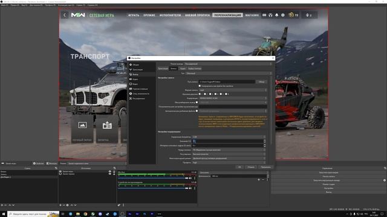Screen dimensions: 387x217
Task: Open virtual camera settings gear icon
Action: [385, 180]
